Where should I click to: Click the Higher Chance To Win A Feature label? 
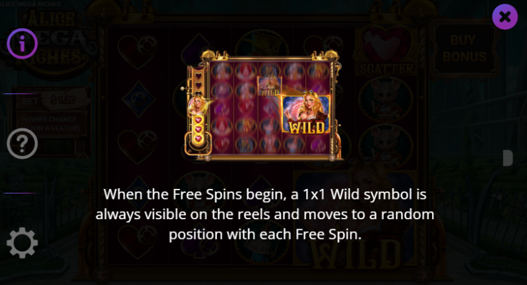click(x=51, y=124)
